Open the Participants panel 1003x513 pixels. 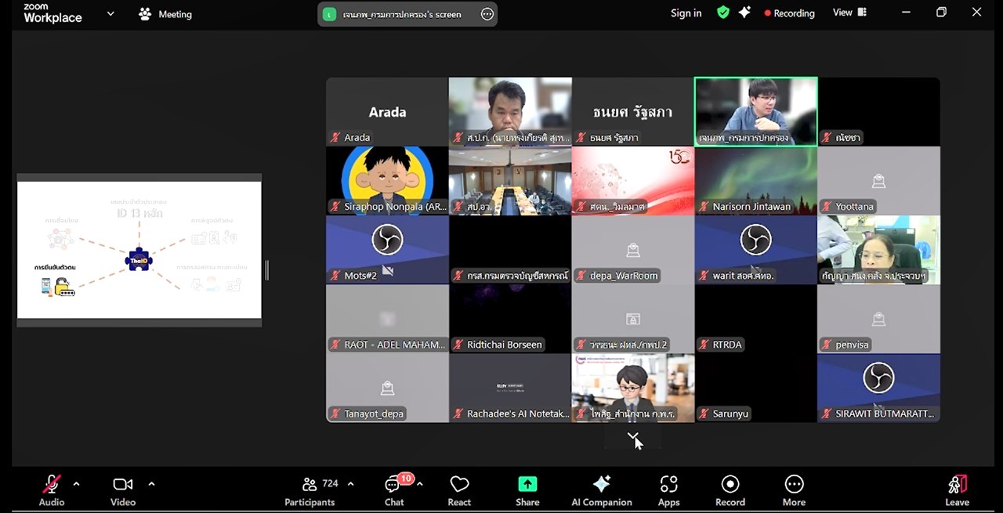(310, 490)
